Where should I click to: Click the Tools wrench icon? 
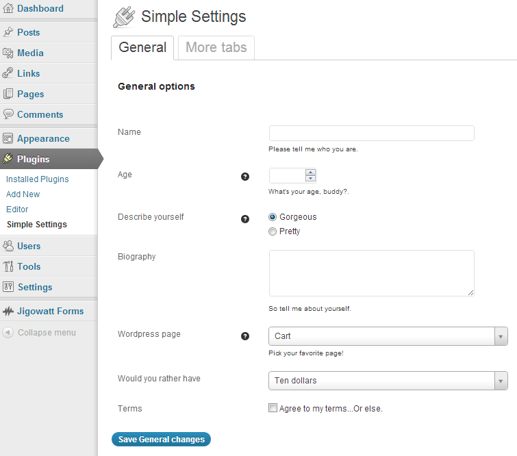click(8, 266)
